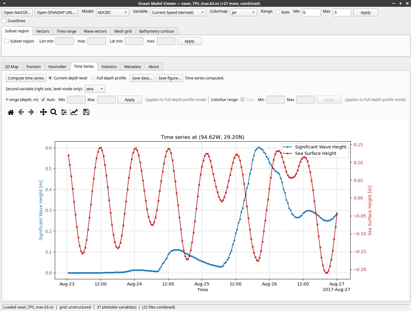Open the About tab

point(154,67)
